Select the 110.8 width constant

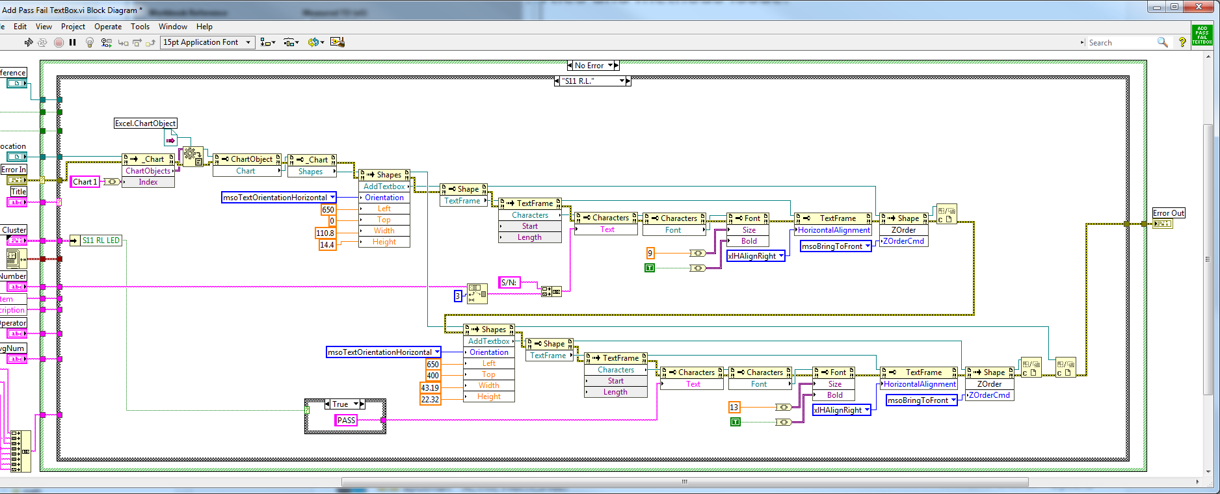325,233
